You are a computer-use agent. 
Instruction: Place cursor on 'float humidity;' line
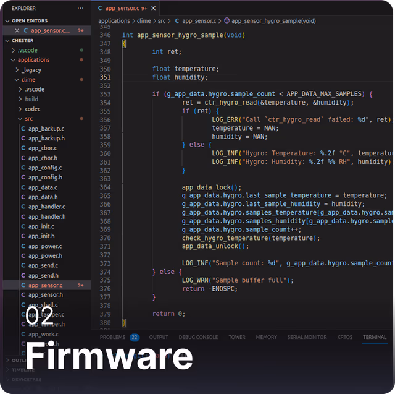180,77
